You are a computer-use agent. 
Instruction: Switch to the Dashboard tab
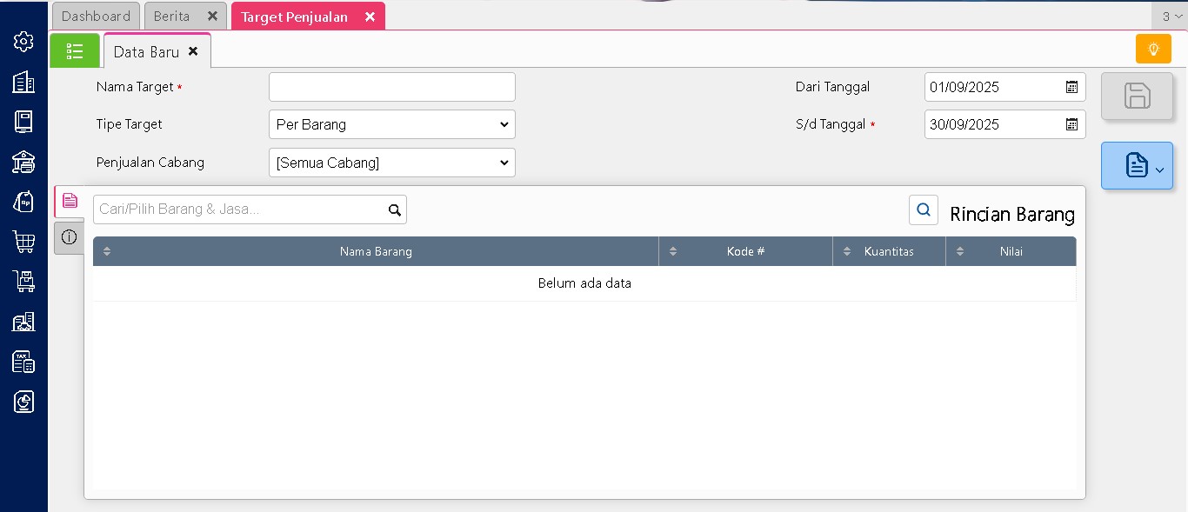[96, 17]
